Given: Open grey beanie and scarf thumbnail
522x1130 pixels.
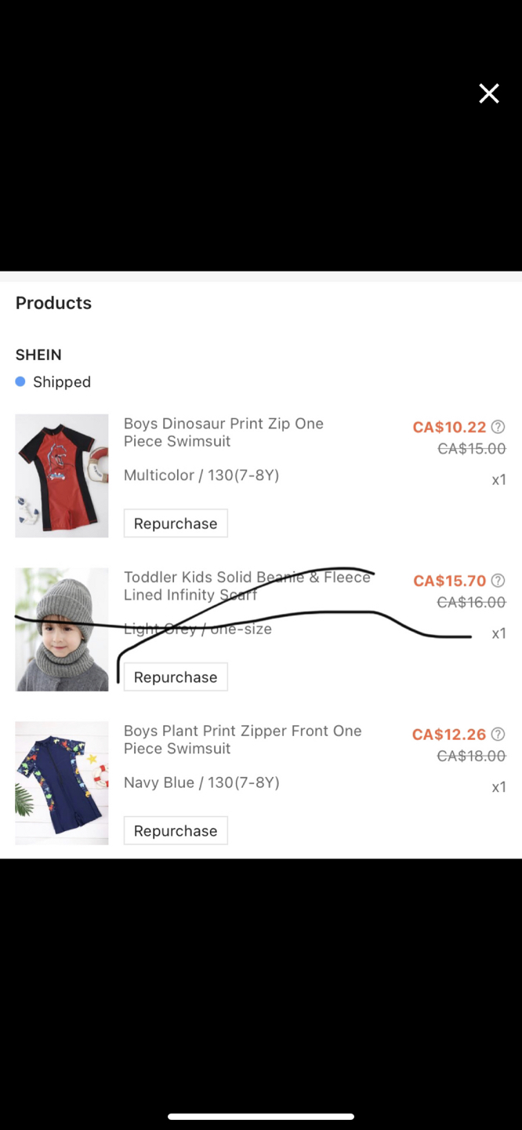Looking at the screenshot, I should 62,629.
